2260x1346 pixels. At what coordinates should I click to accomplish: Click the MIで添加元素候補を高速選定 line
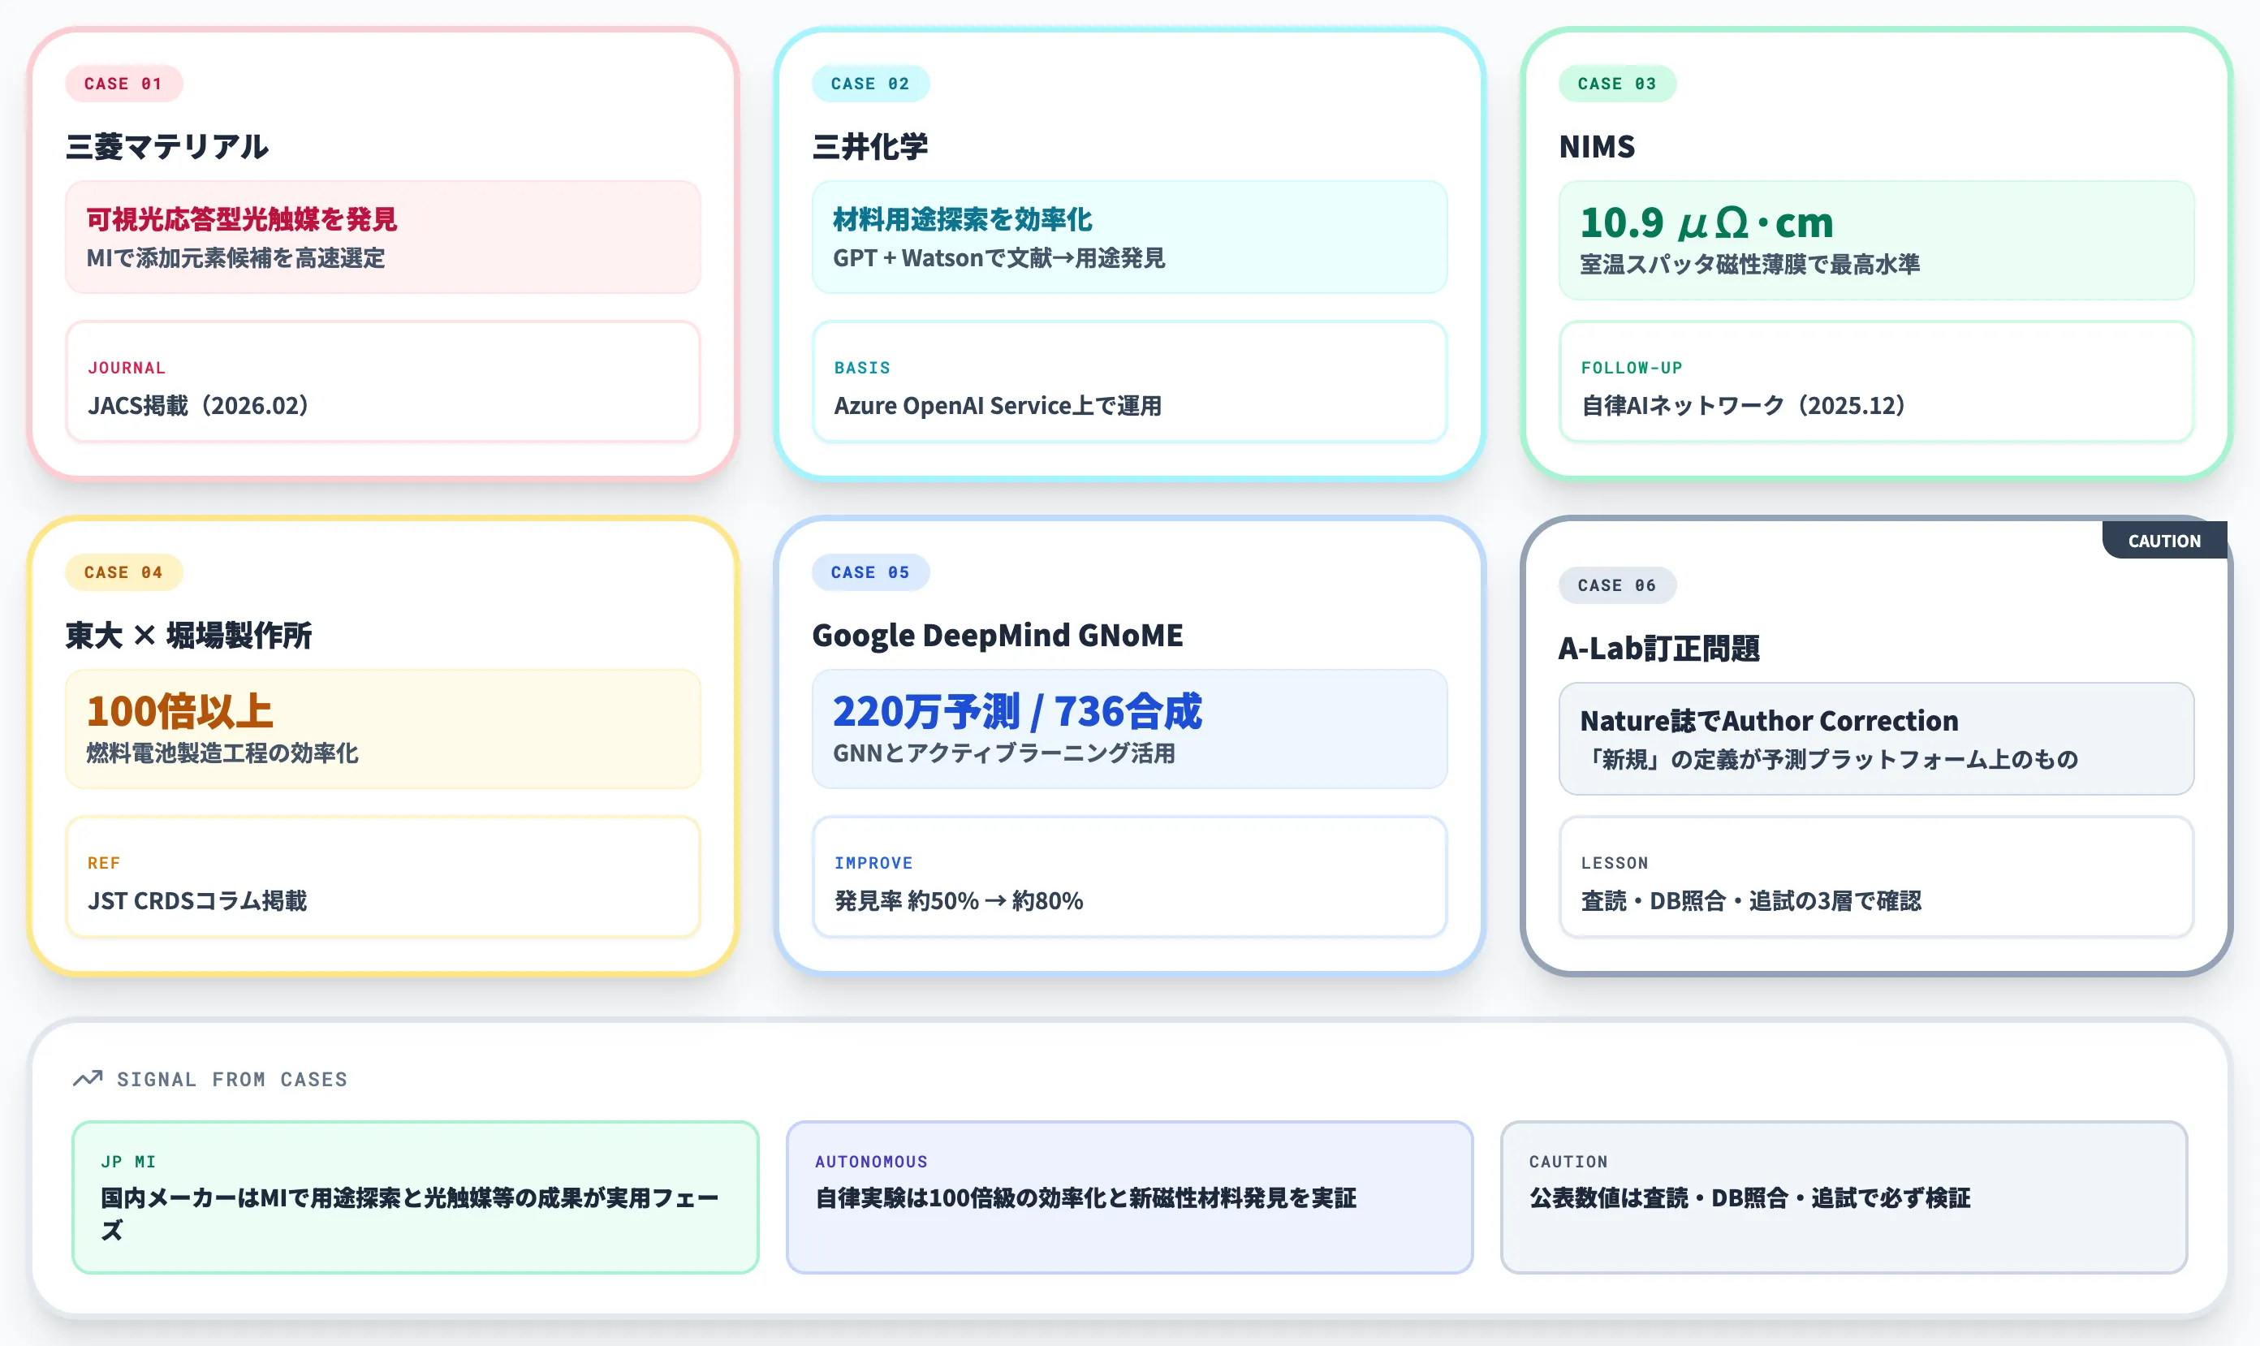tap(235, 257)
